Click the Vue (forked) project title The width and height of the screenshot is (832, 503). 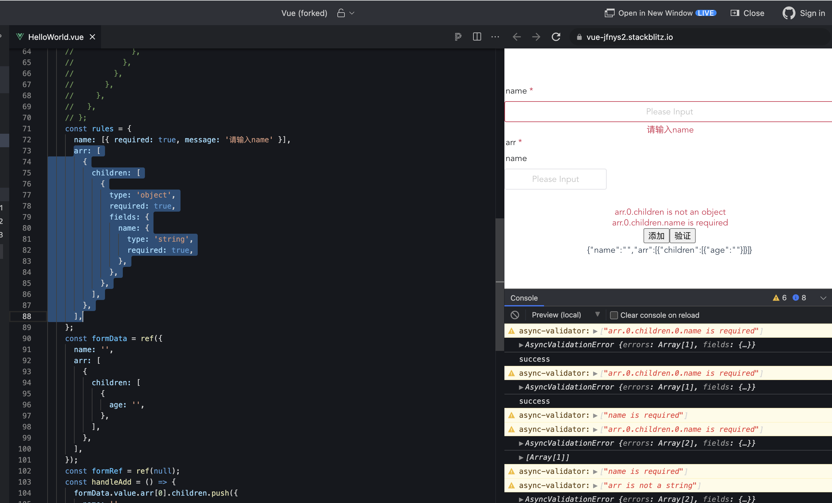coord(304,13)
